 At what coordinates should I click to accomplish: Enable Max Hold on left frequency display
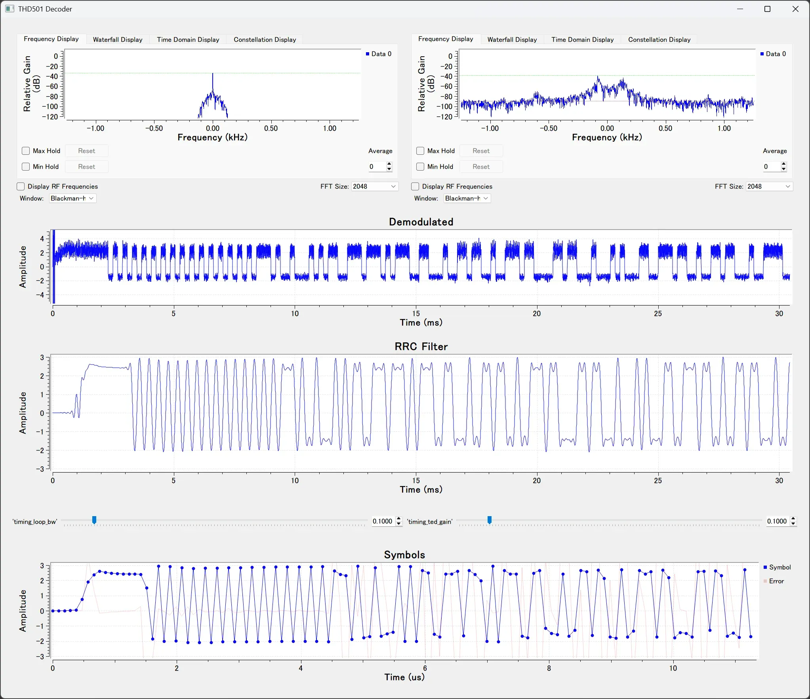pos(26,151)
